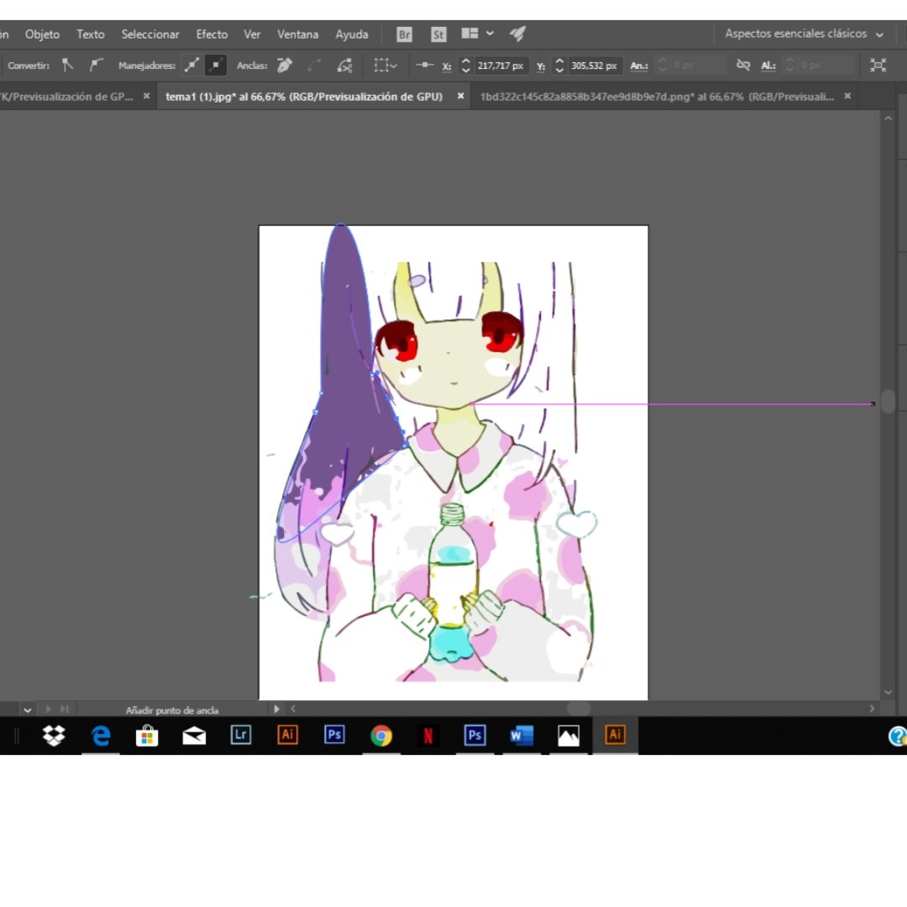This screenshot has height=907, width=907.
Task: Open Google Chrome from the taskbar
Action: tap(381, 736)
